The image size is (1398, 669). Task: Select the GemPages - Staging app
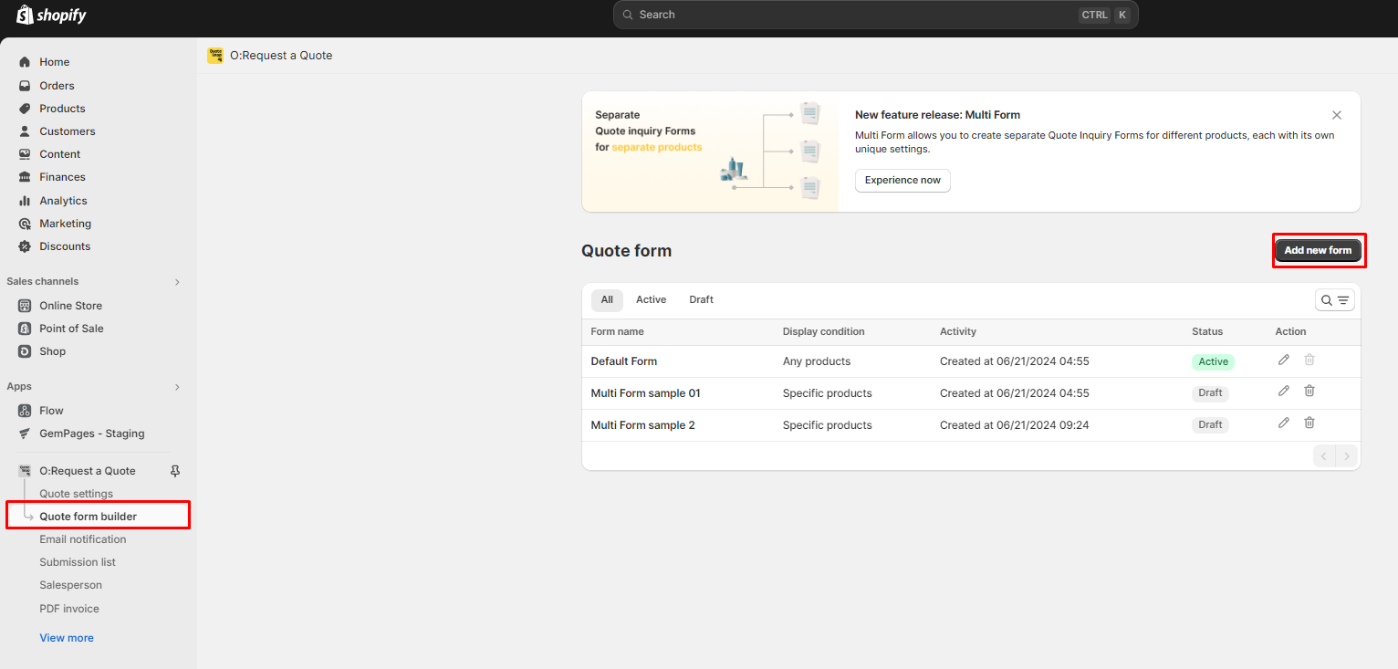tap(25, 433)
